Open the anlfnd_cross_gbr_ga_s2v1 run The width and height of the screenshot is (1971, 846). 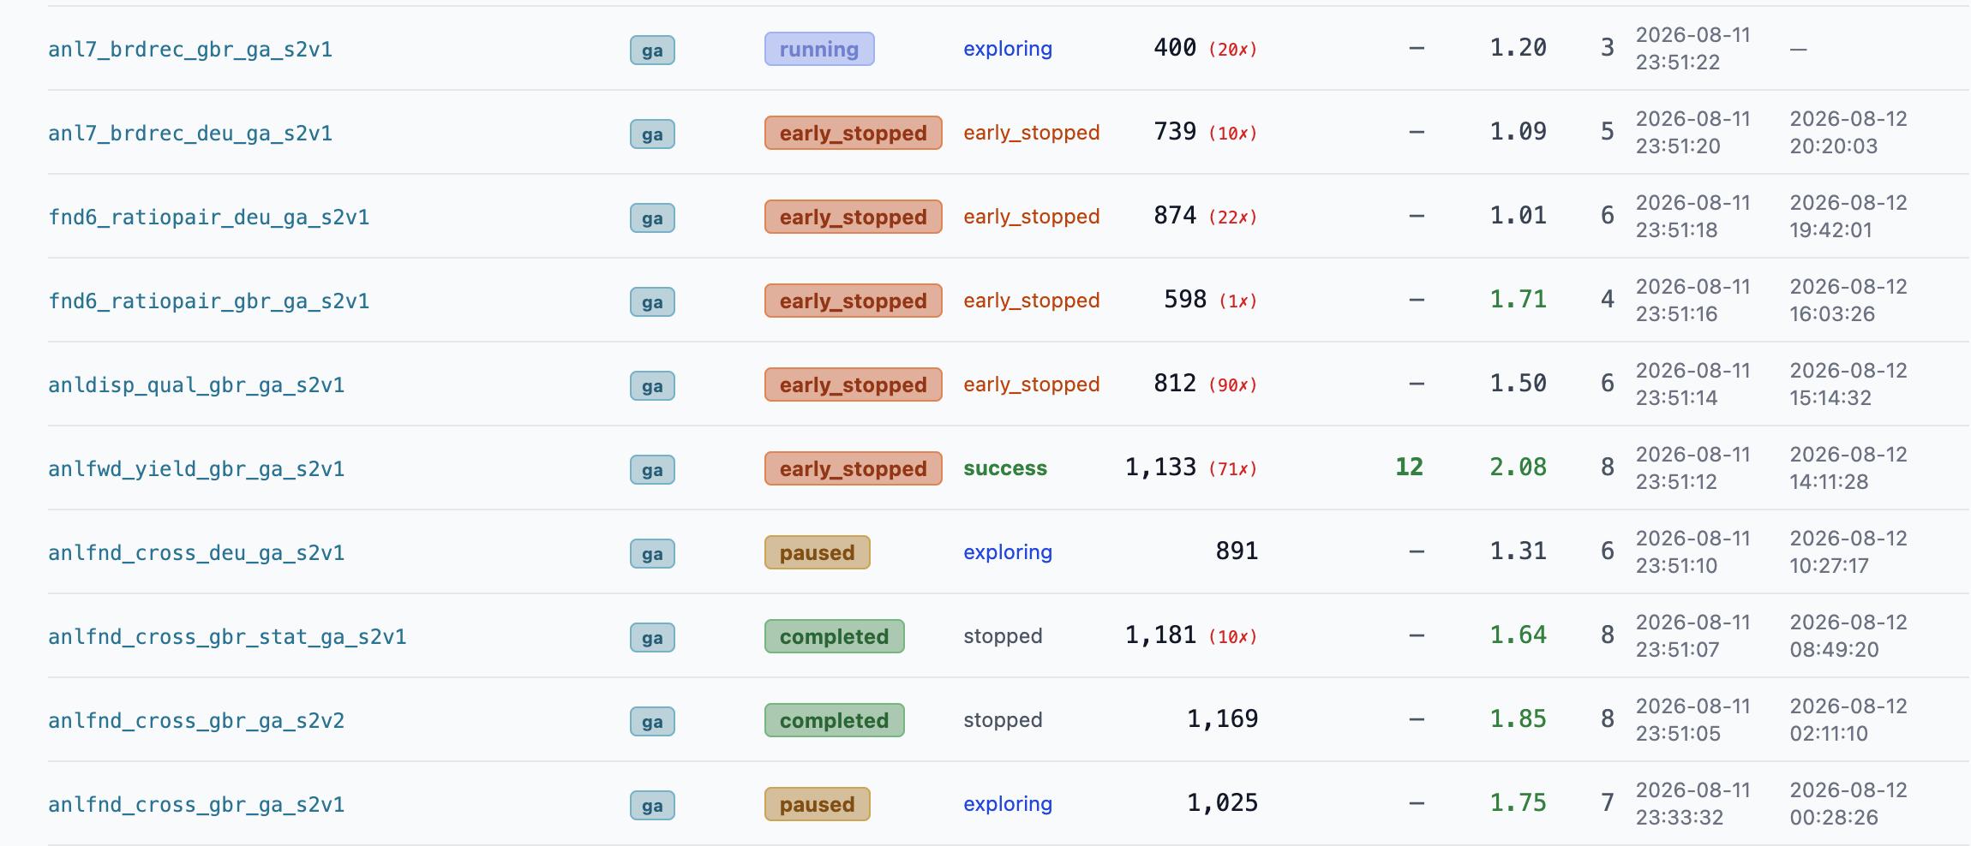(196, 805)
